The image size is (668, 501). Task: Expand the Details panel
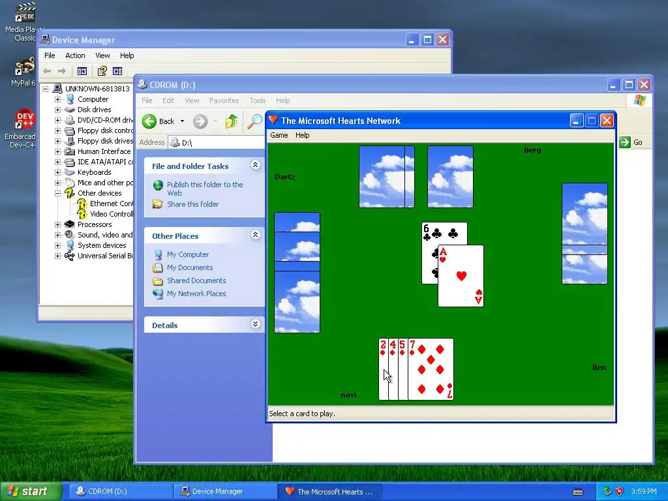[x=255, y=324]
